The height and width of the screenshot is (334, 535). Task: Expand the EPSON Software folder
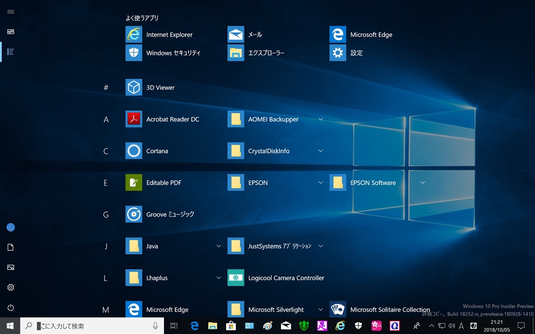coord(422,183)
